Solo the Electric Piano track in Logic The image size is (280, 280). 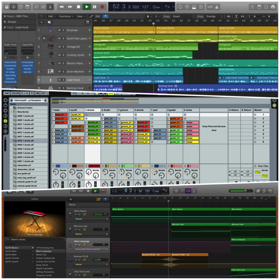[x=63, y=63]
